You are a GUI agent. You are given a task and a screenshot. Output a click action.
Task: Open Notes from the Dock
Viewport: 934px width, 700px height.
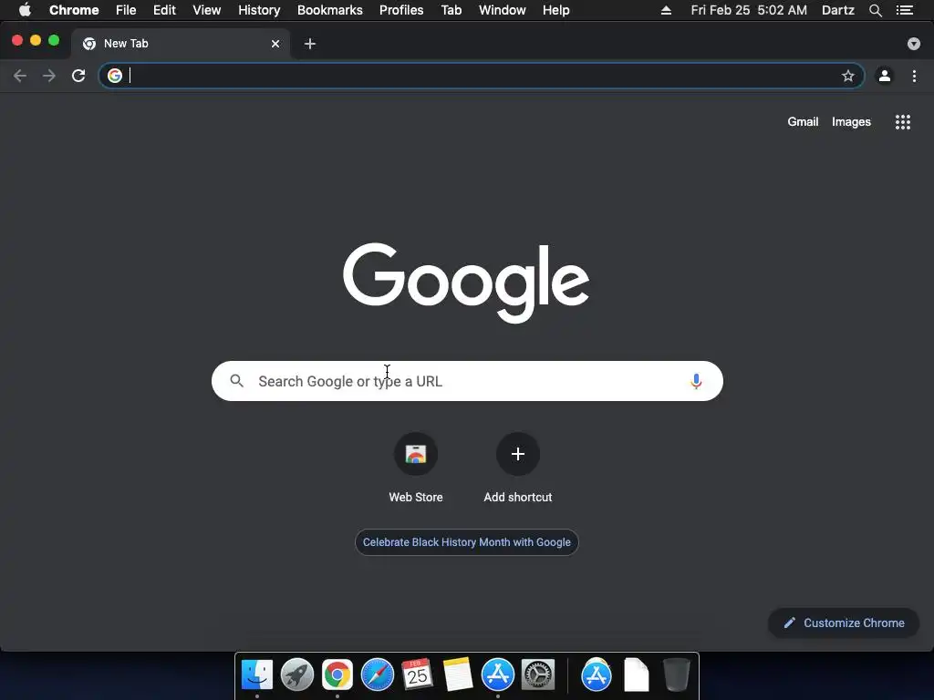(x=458, y=675)
